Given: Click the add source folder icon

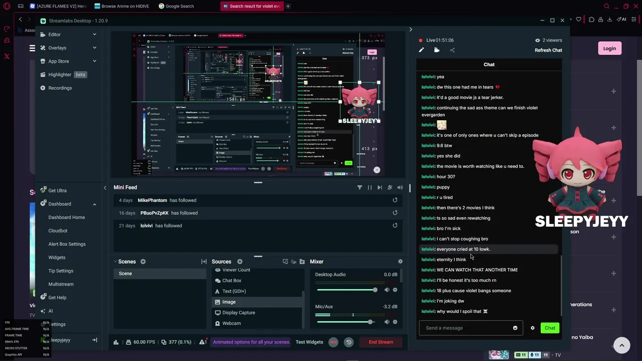Looking at the screenshot, I should tap(302, 262).
